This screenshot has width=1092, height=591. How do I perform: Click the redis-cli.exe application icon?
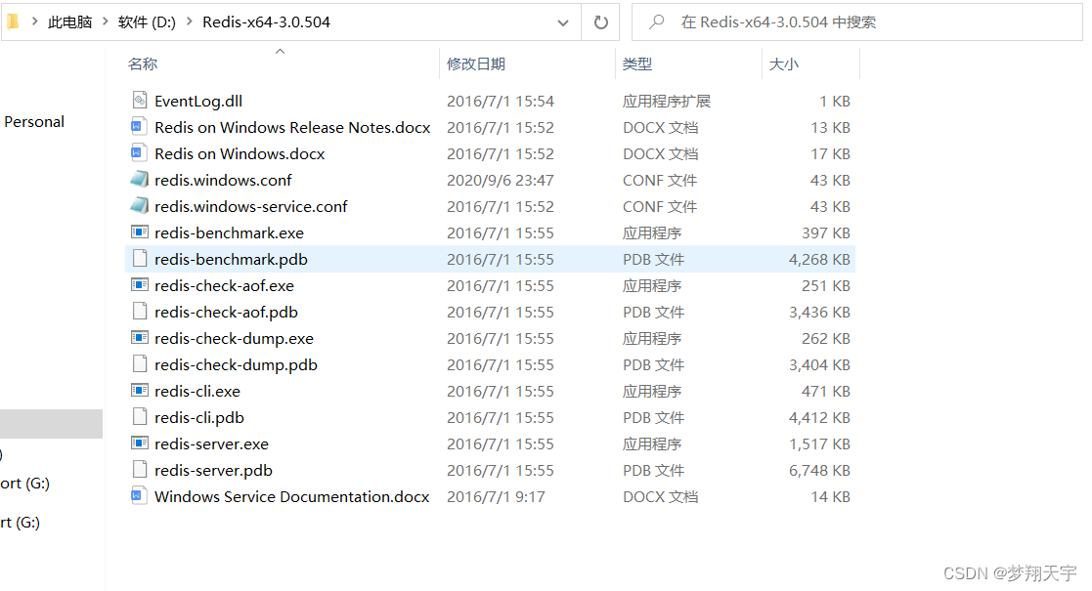pos(140,391)
